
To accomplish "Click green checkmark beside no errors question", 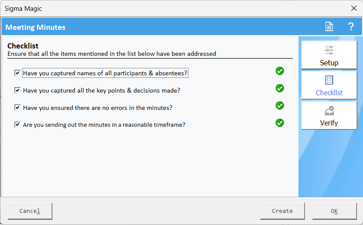I will click(x=280, y=106).
